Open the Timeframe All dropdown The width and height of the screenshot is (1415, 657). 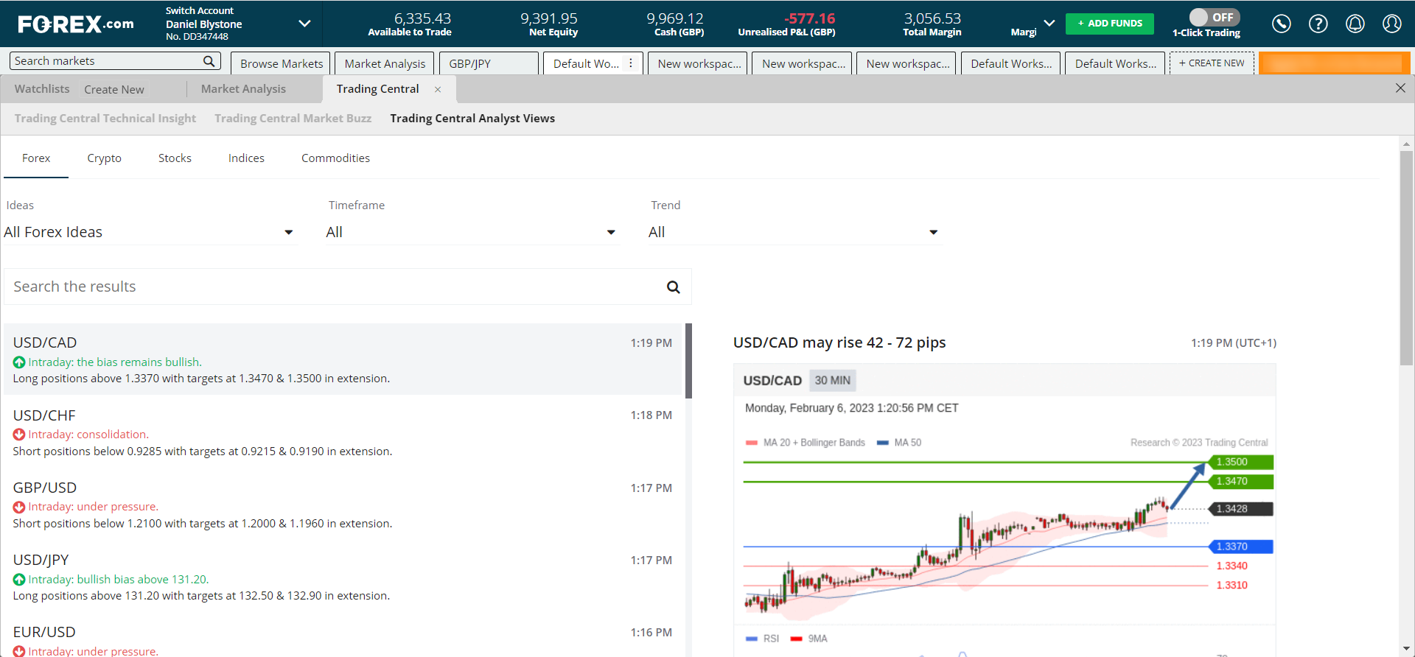tap(472, 232)
